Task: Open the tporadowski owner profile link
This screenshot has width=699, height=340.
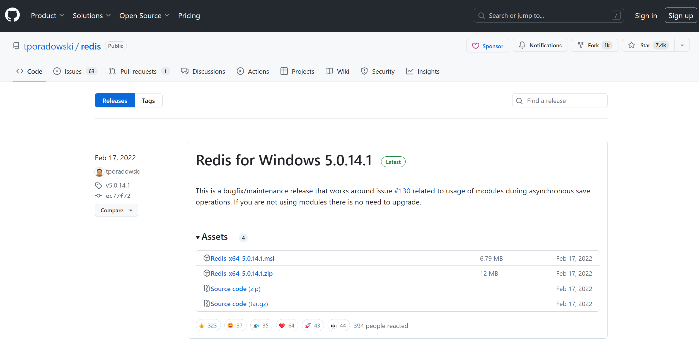Action: 49,46
